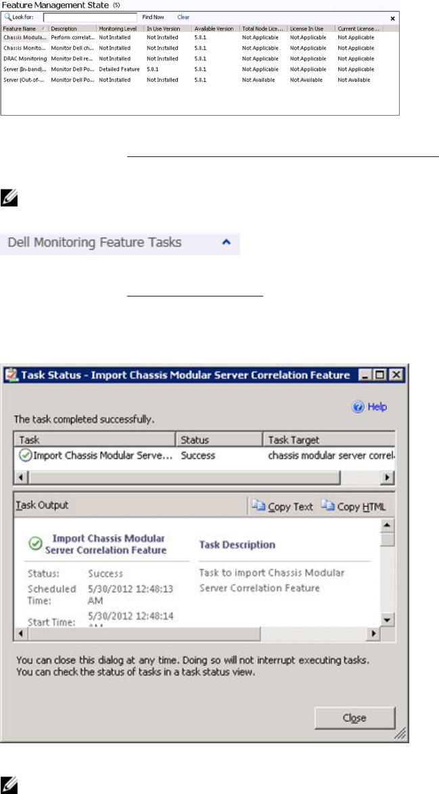
Task: Click the Current License... column header
Action: tap(359, 29)
